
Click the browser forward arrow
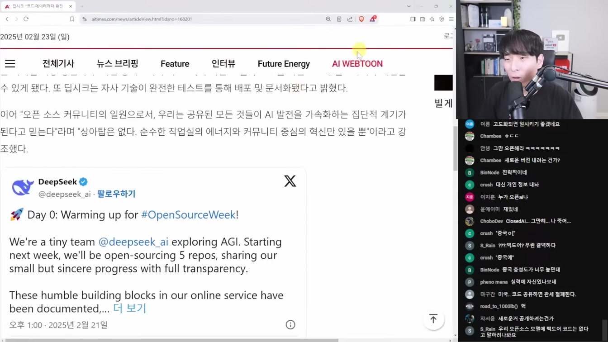tap(17, 19)
